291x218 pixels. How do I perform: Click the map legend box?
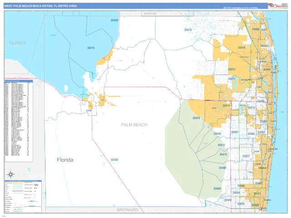tap(23, 197)
